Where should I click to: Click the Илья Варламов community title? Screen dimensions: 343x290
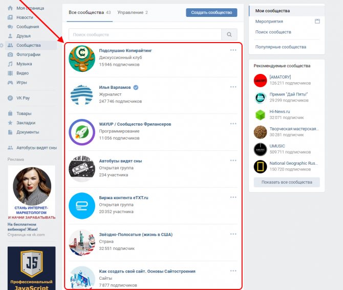point(115,87)
